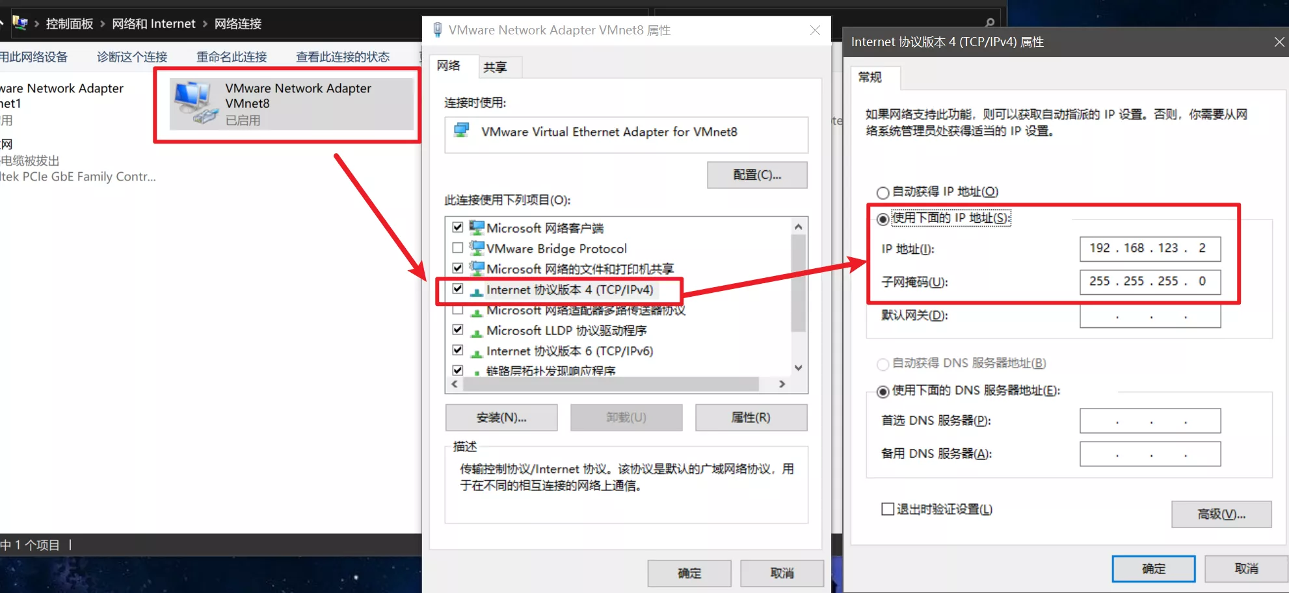Click the Microsoft LLDP 协议驱动程序 icon

pyautogui.click(x=477, y=331)
